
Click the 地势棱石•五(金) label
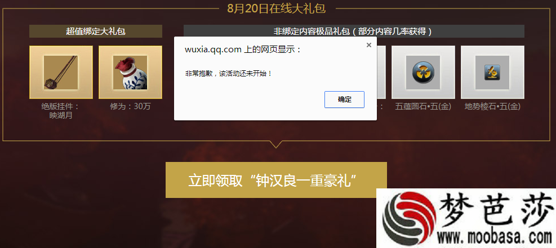(492, 106)
